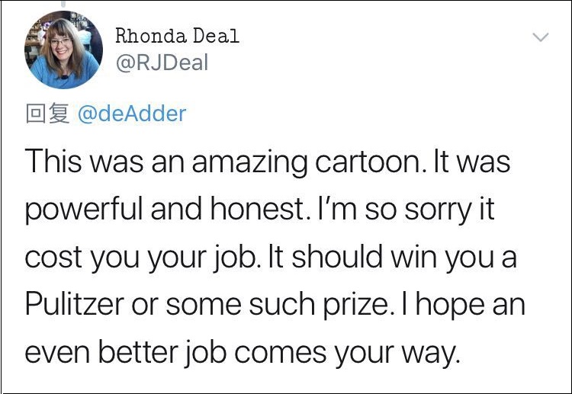Click the @RJDeal handle
This screenshot has height=394, width=572.
coord(162,62)
